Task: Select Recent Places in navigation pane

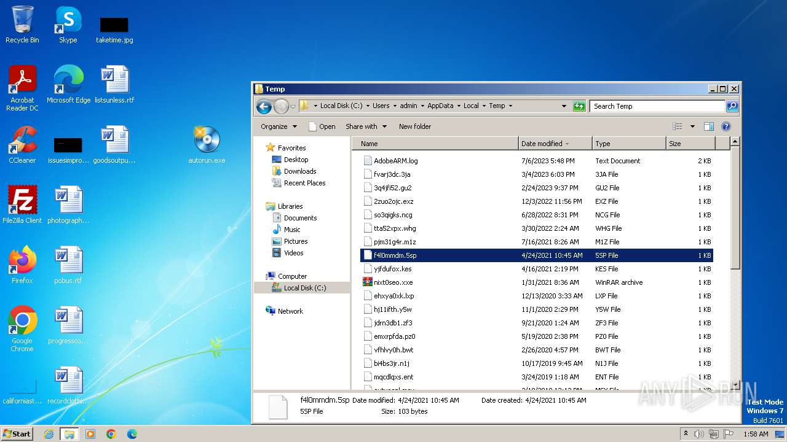Action: point(304,183)
